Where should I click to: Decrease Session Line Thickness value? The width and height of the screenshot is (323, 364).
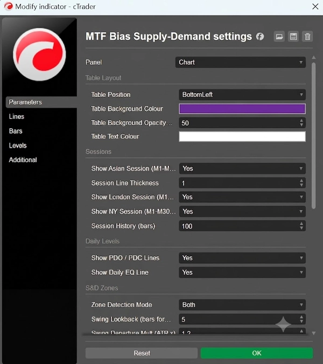301,185
